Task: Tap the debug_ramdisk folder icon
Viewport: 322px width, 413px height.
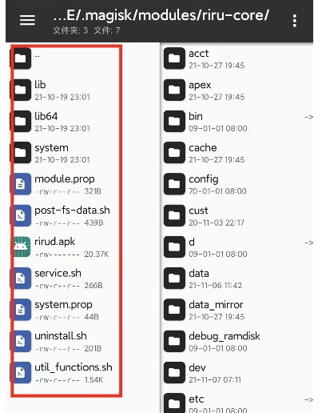Action: tap(174, 341)
